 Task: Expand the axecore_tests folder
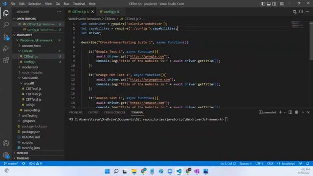(38, 45)
